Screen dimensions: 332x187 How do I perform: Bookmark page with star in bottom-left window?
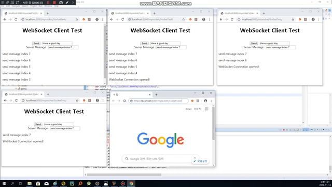coord(77,100)
